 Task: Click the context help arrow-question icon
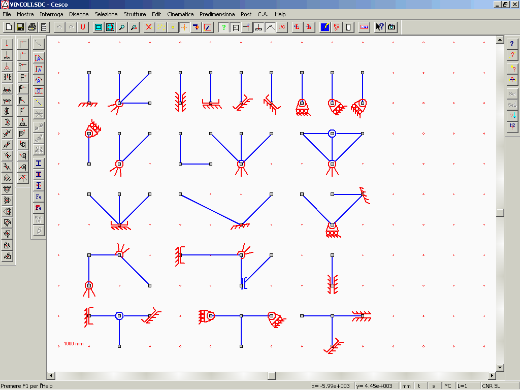coord(379,27)
